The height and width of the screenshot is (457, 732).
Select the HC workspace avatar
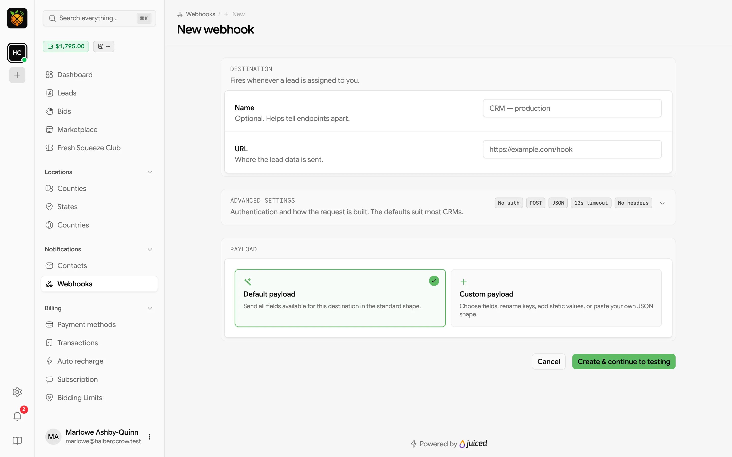(x=17, y=53)
